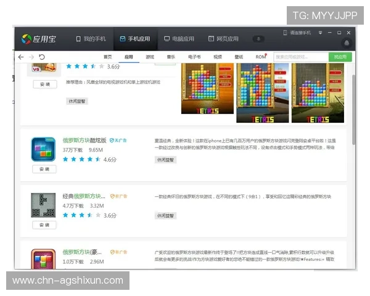Click the 37万下载 text

pyautogui.click(x=73, y=150)
